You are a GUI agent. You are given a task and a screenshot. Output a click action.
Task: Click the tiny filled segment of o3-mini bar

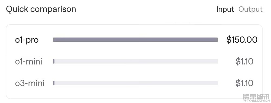click(54, 83)
